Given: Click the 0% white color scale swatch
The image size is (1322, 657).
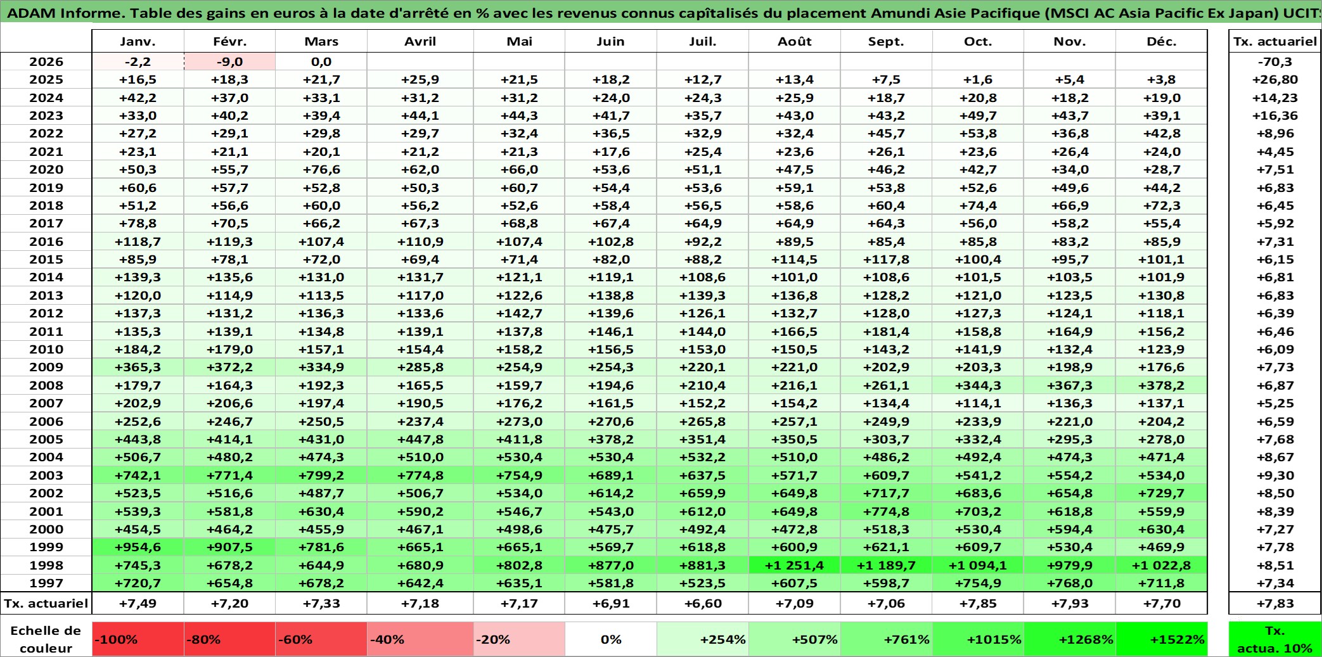Looking at the screenshot, I should tap(611, 639).
